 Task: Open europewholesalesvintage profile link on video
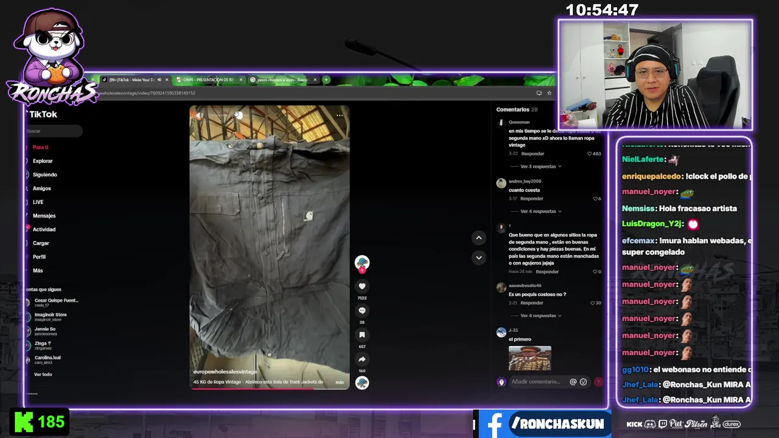coord(225,372)
